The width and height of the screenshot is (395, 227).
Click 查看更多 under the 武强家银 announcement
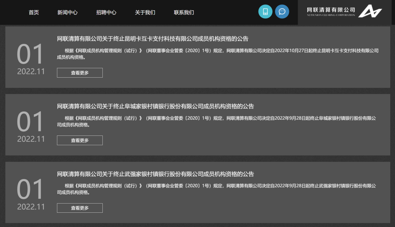pos(80,208)
